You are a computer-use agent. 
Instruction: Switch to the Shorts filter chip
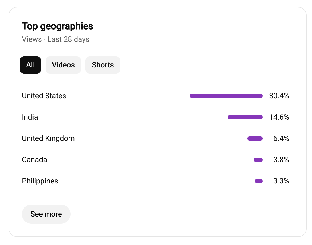coord(103,65)
